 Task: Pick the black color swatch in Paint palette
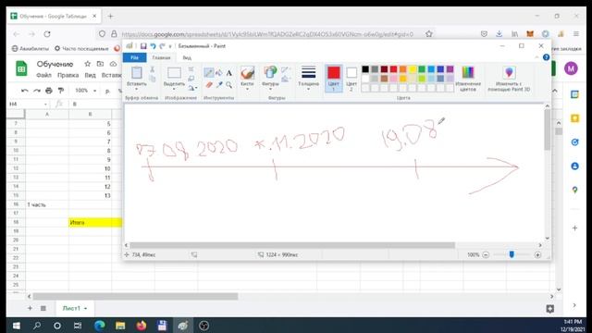click(x=365, y=69)
